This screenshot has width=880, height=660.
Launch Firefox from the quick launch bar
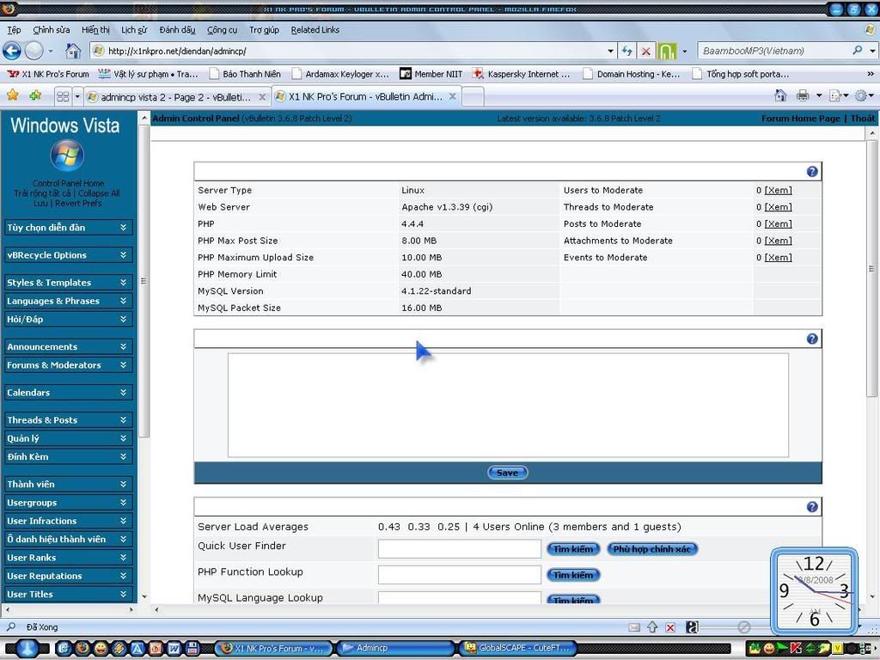point(82,649)
